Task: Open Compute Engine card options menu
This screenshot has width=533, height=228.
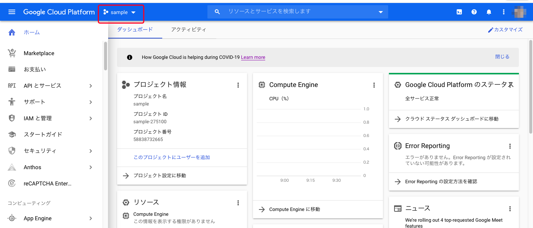Action: click(374, 85)
